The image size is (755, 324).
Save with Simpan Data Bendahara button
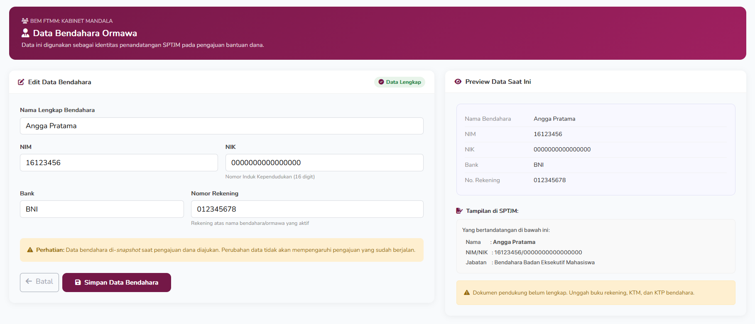117,283
